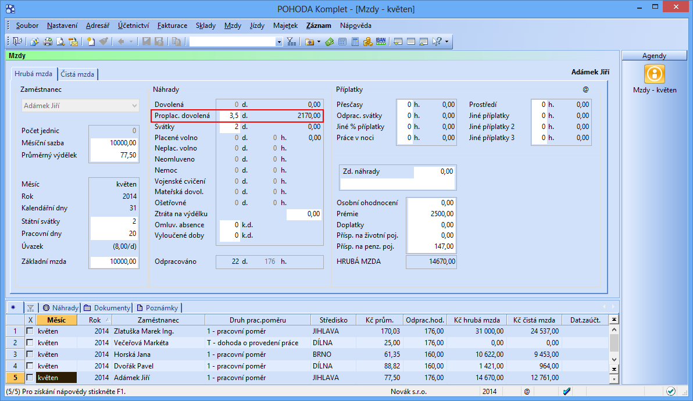Click the send by e-mail envelope icon
The image size is (693, 401).
[x=73, y=41]
